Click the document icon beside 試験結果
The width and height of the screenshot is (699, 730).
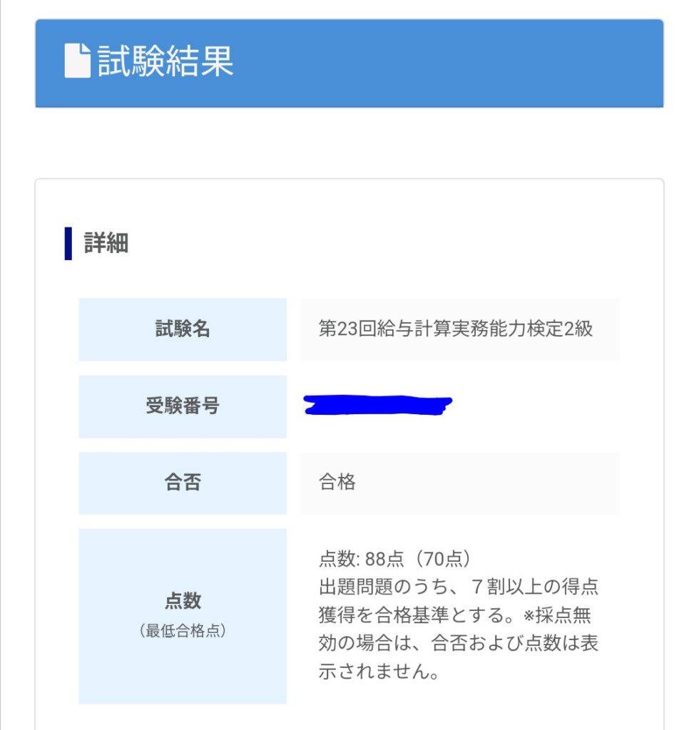pos(77,61)
